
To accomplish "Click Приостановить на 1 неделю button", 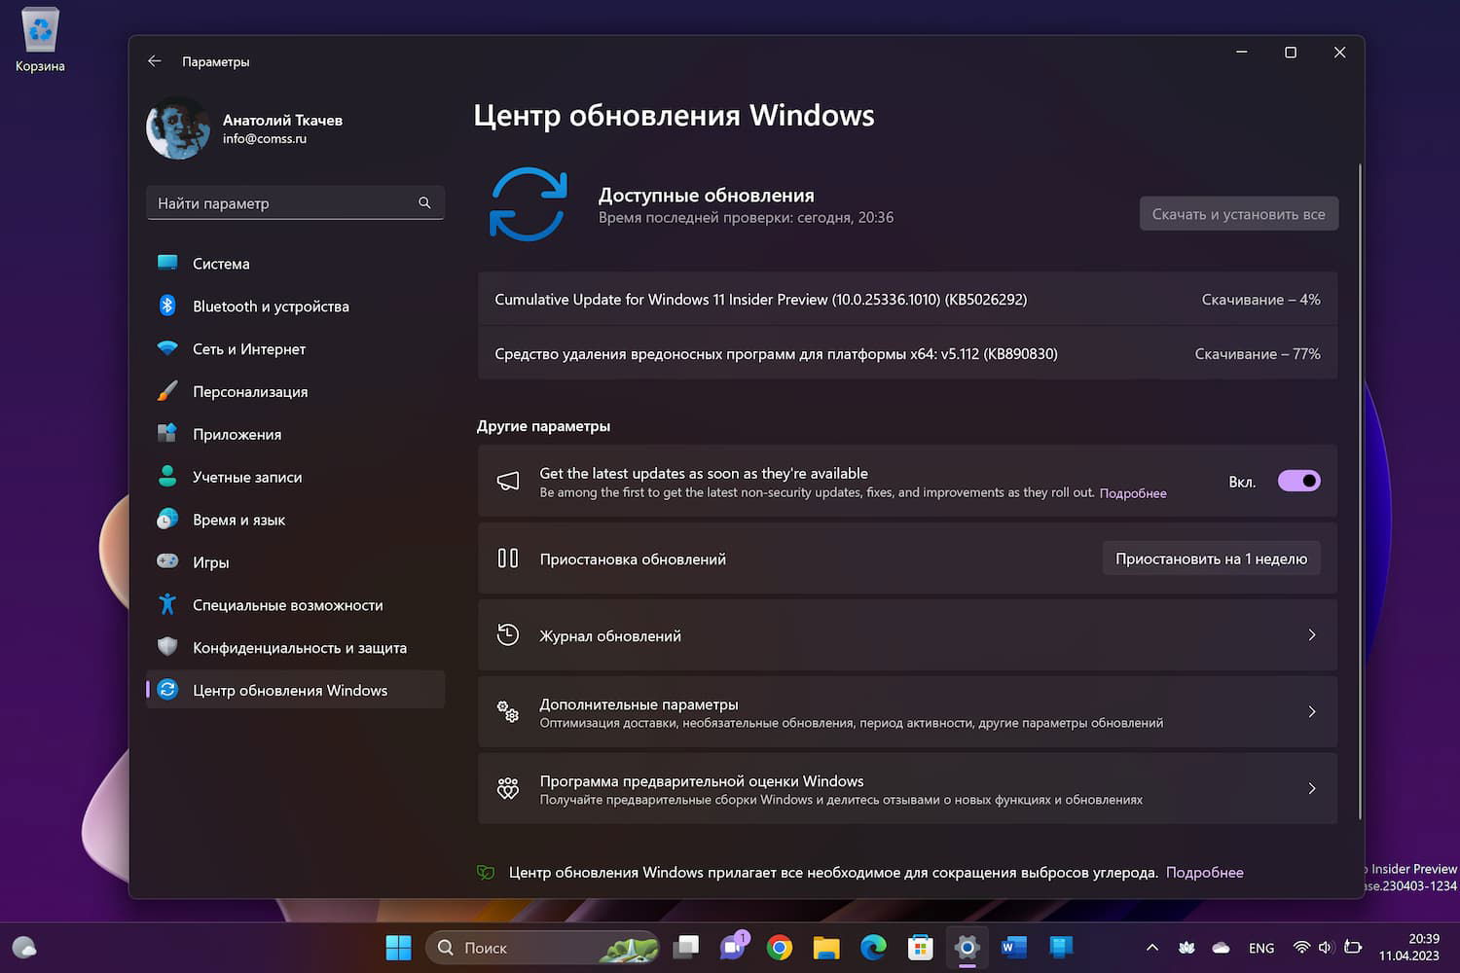I will coord(1212,559).
